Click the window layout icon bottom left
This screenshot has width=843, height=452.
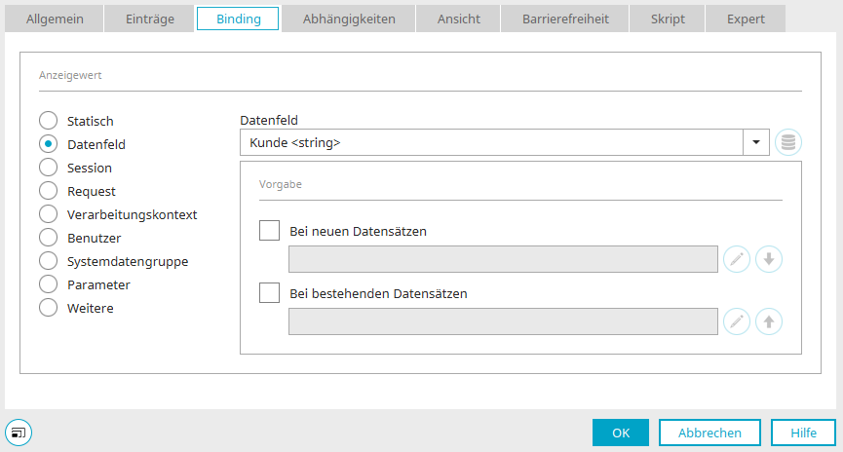coord(19,433)
